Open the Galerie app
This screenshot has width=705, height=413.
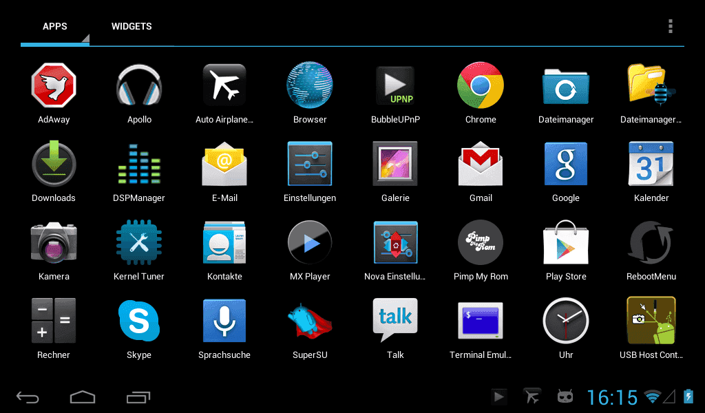point(395,164)
